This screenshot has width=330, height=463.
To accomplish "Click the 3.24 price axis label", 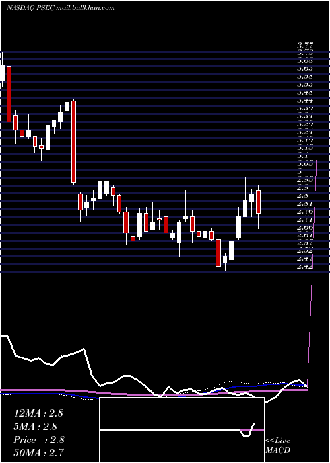I will 305,132.
